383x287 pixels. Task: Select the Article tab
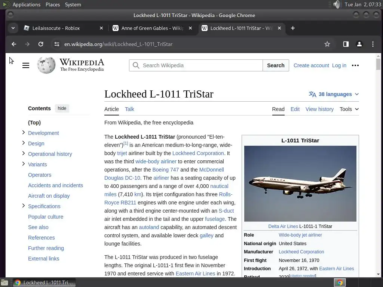click(x=111, y=109)
